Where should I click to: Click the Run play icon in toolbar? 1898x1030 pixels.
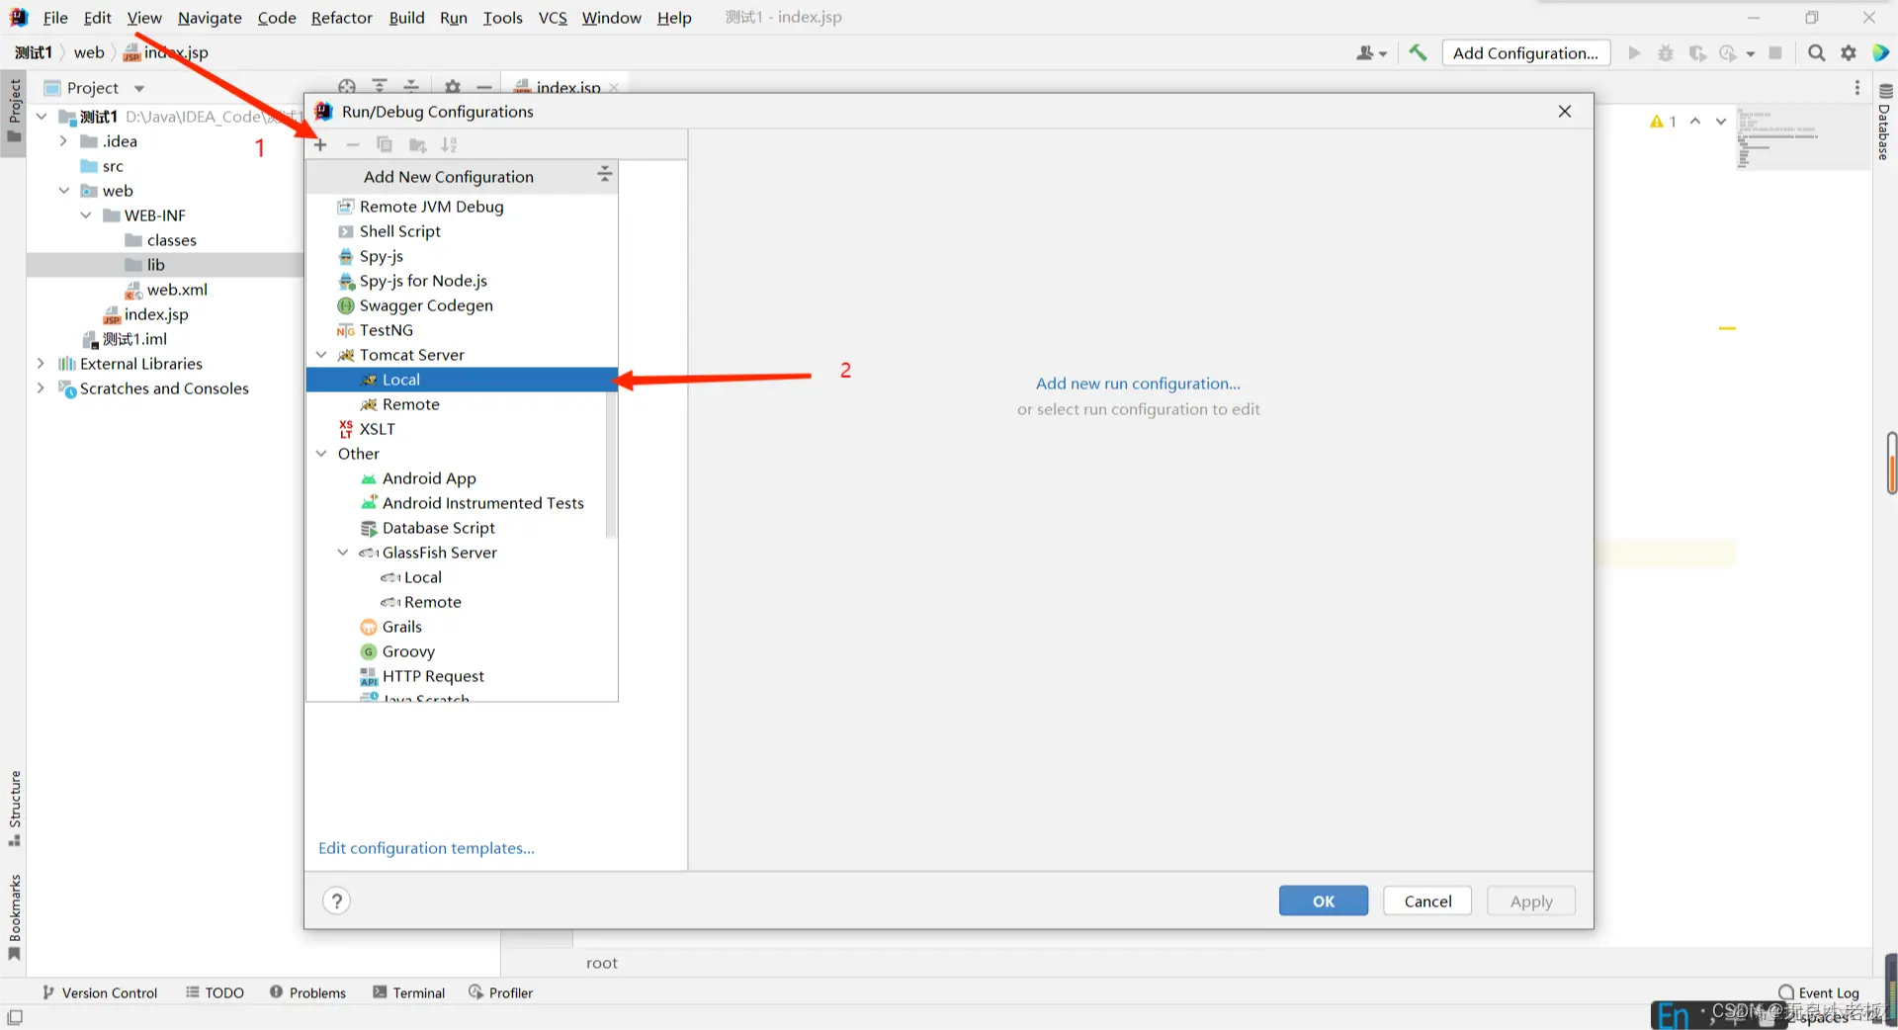tap(1634, 53)
